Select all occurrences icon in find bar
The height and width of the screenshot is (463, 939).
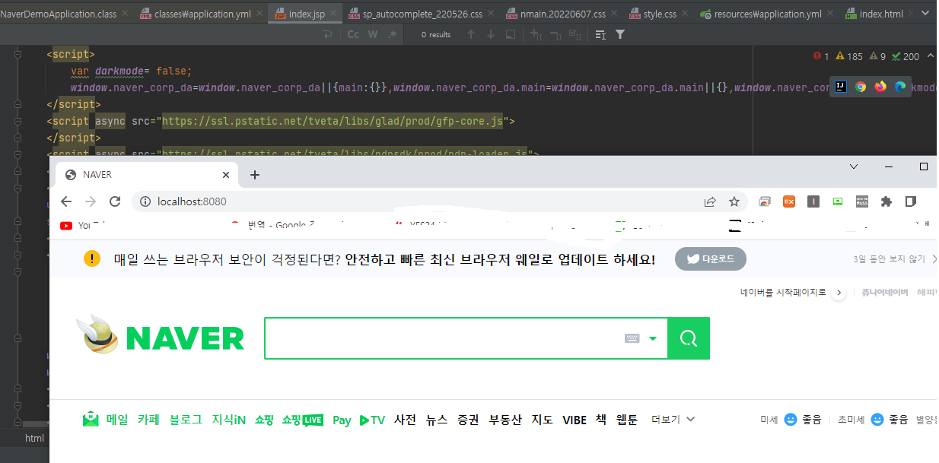[575, 34]
